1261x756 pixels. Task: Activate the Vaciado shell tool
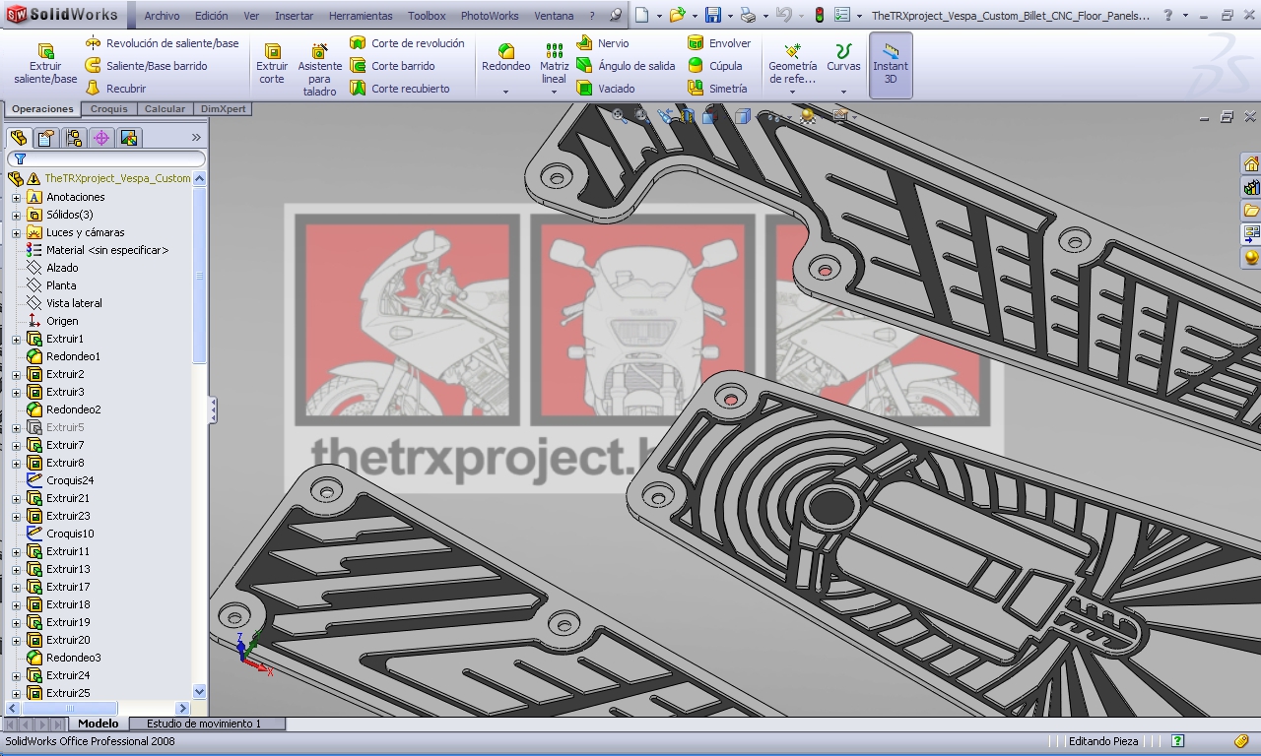(x=606, y=89)
